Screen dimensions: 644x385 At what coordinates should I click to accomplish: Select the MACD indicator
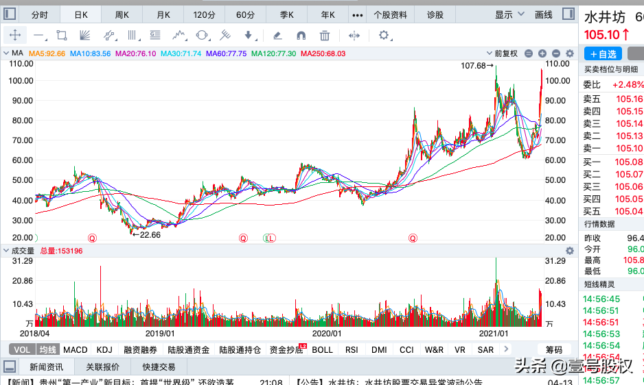pos(75,350)
